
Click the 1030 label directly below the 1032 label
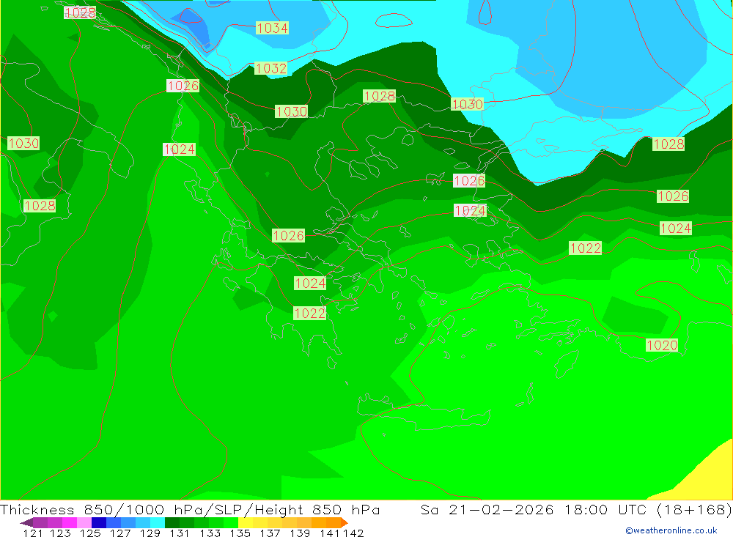click(291, 111)
